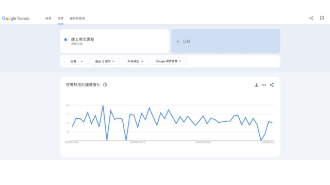Click the 100 y-axis label
This screenshot has height=185, width=330.
click(68, 105)
